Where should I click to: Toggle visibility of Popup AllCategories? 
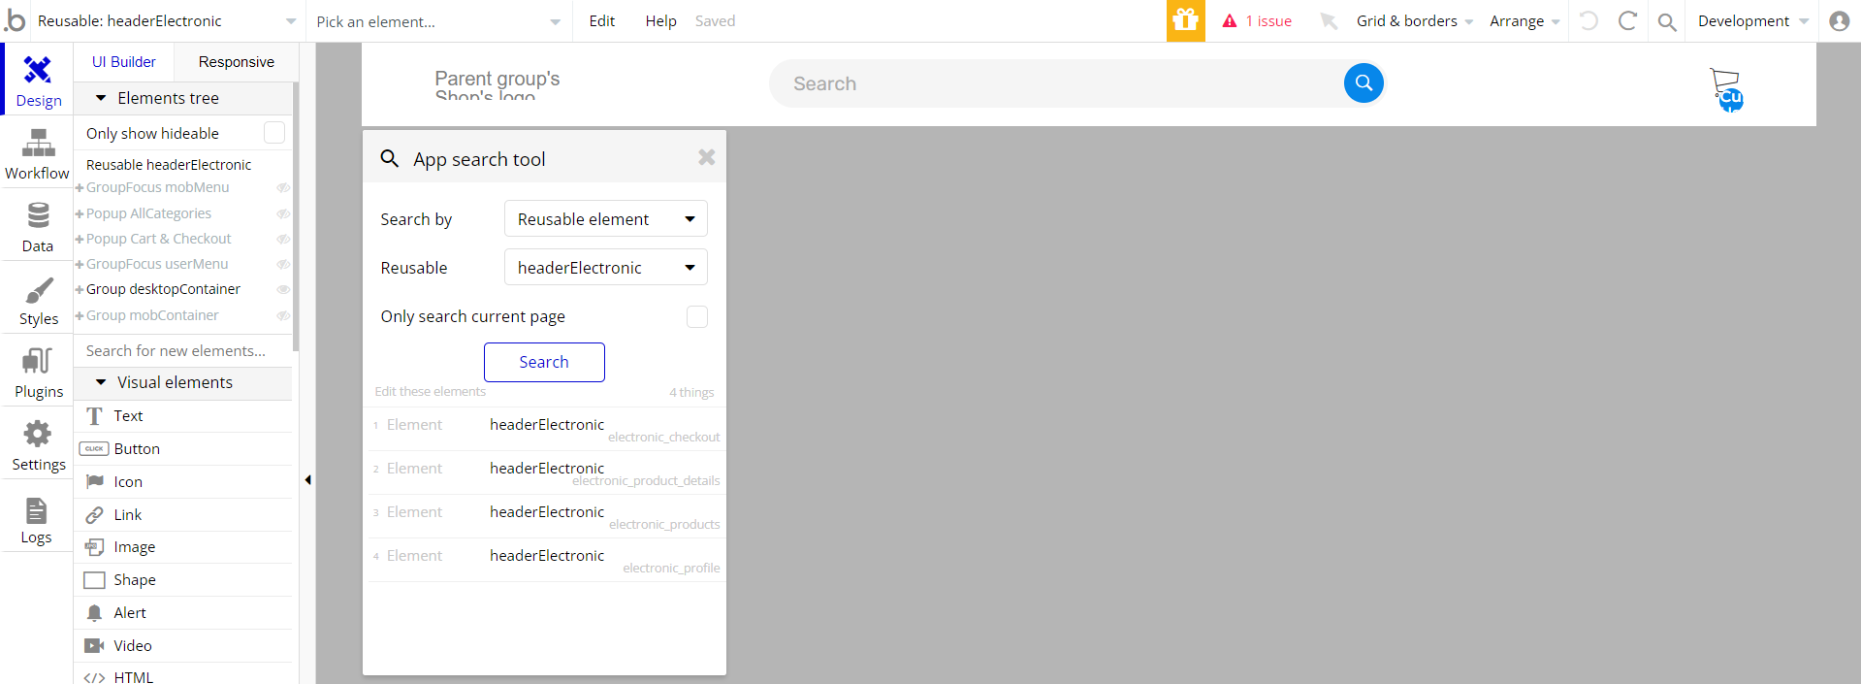tap(283, 213)
